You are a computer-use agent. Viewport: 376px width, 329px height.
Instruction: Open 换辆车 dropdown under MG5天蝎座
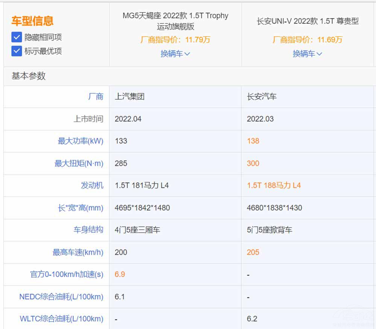pyautogui.click(x=175, y=53)
